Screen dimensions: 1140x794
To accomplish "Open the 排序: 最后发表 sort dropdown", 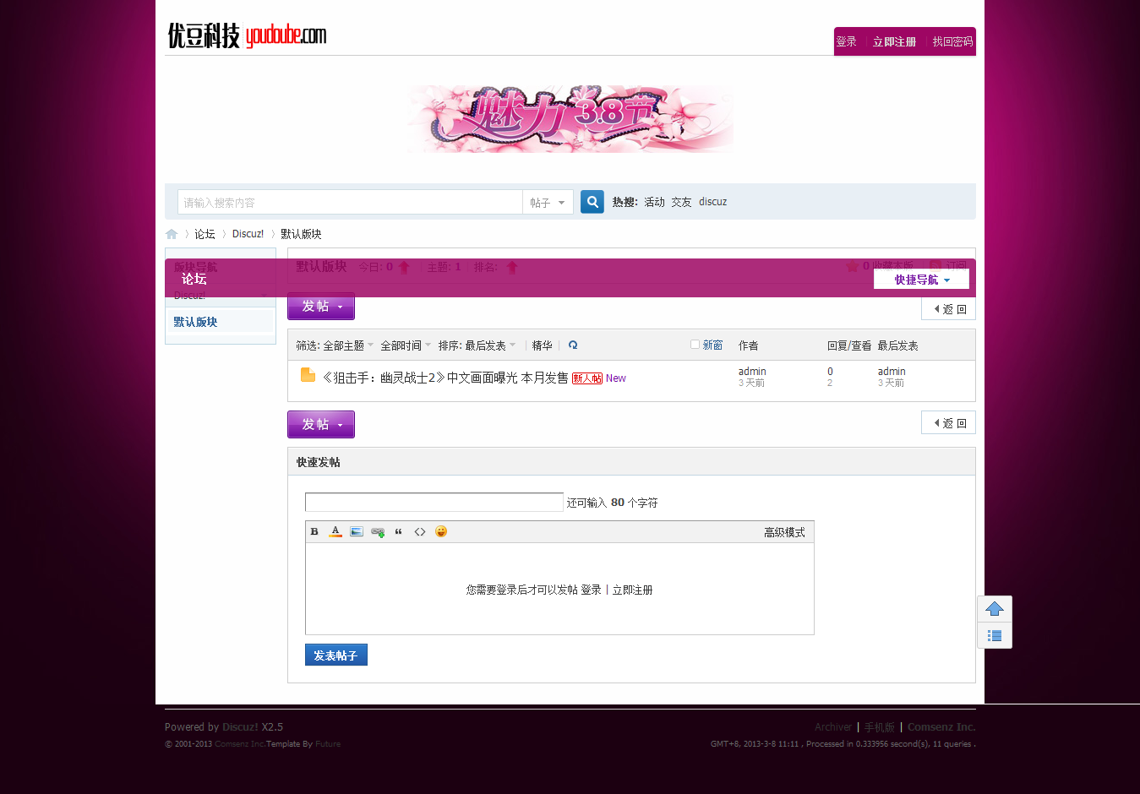I will (x=477, y=345).
